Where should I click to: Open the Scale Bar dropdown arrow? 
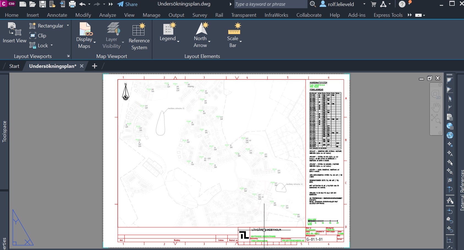pyautogui.click(x=240, y=41)
